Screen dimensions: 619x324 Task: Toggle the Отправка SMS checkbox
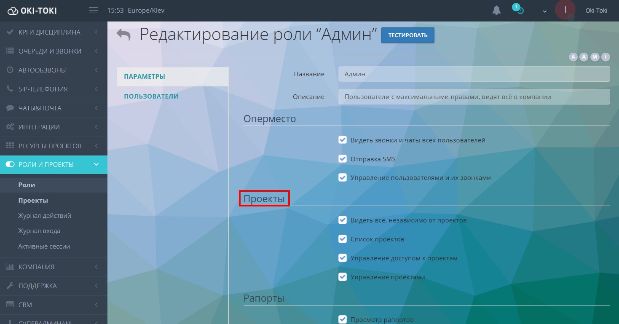tap(343, 159)
